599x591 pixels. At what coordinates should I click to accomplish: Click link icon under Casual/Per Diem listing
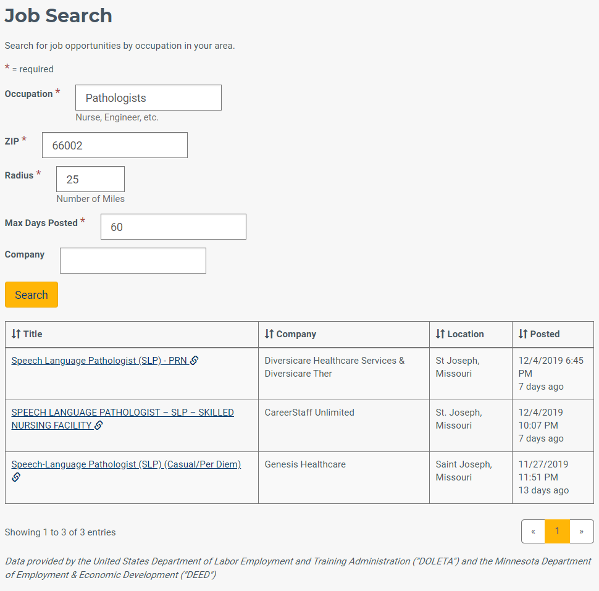pos(16,477)
